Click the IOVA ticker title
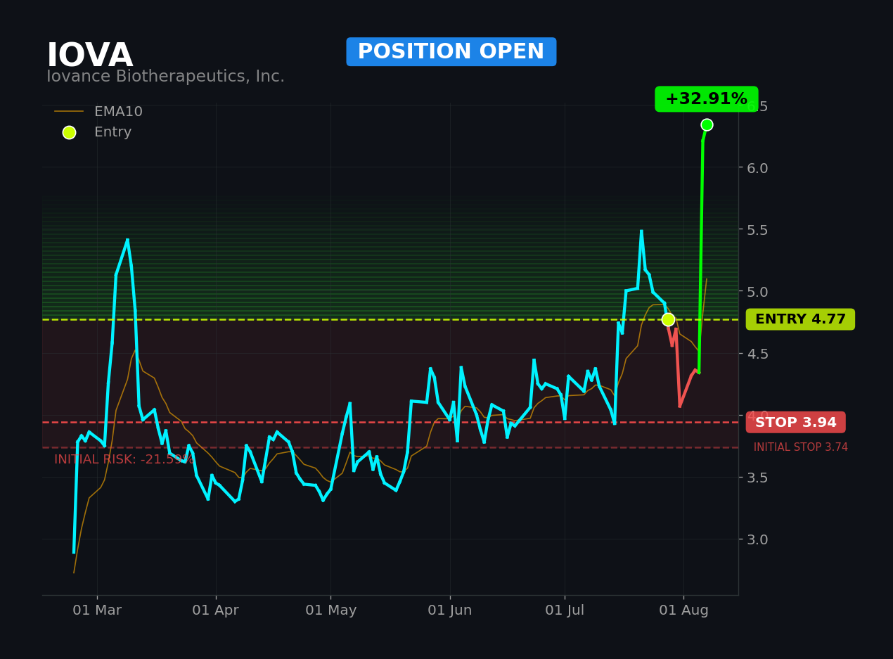This screenshot has height=659, width=893. pos(89,56)
